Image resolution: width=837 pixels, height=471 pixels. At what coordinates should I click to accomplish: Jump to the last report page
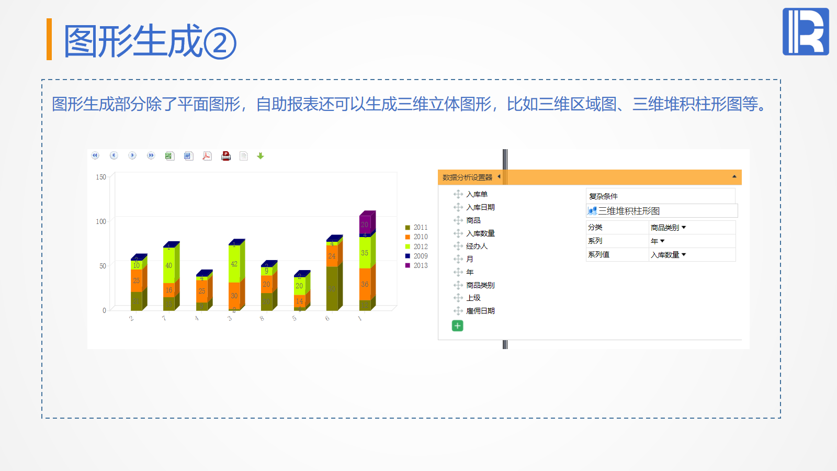pyautogui.click(x=151, y=155)
